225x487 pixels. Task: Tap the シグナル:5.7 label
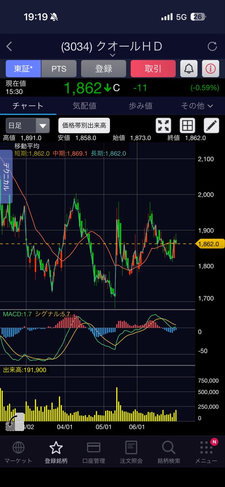(x=53, y=314)
